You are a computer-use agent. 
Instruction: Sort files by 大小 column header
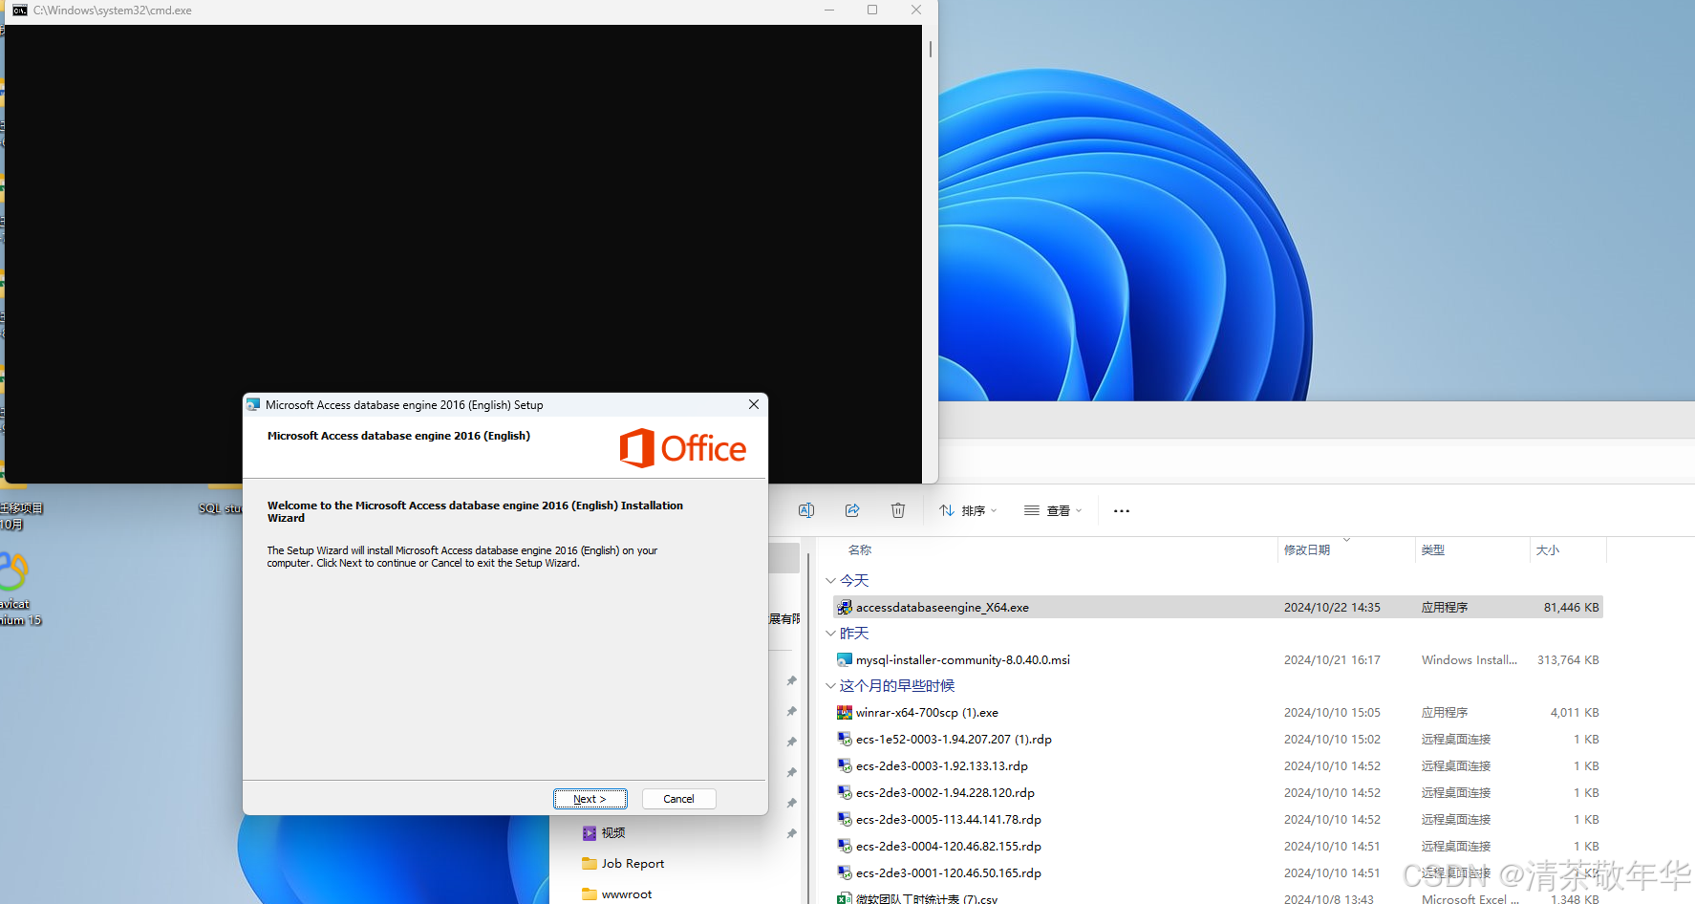coord(1548,550)
